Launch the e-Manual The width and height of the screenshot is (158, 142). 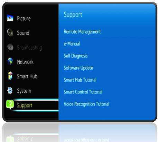(x=72, y=44)
